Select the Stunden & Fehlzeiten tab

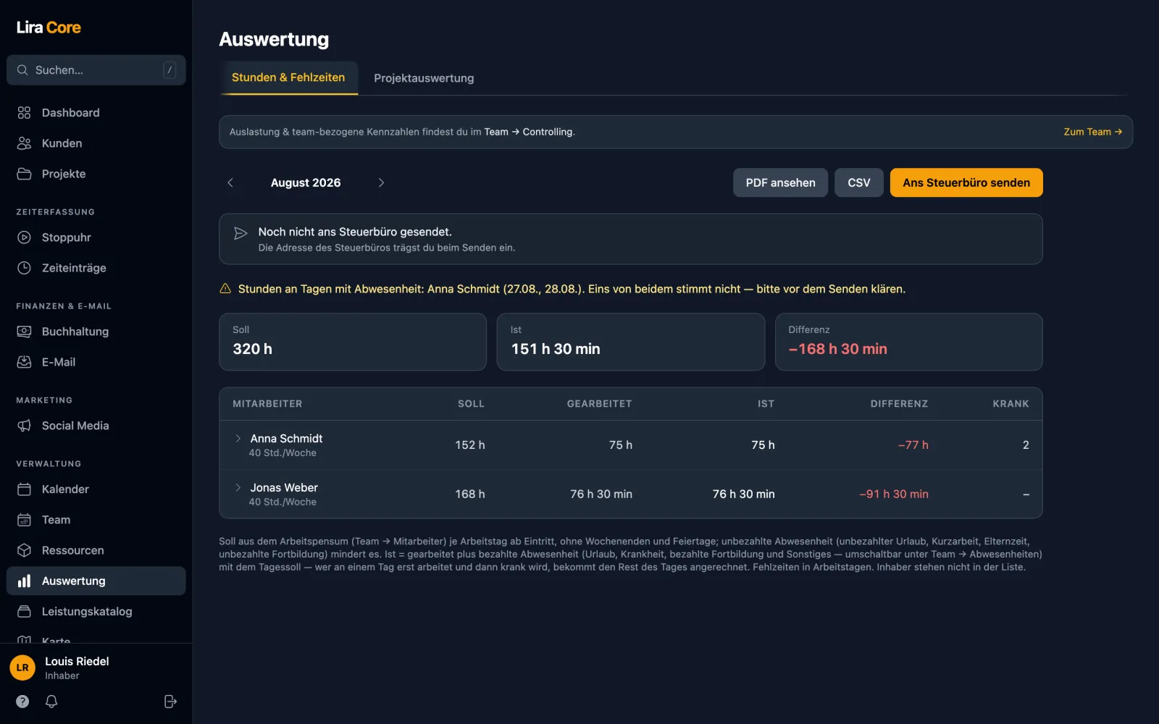288,77
